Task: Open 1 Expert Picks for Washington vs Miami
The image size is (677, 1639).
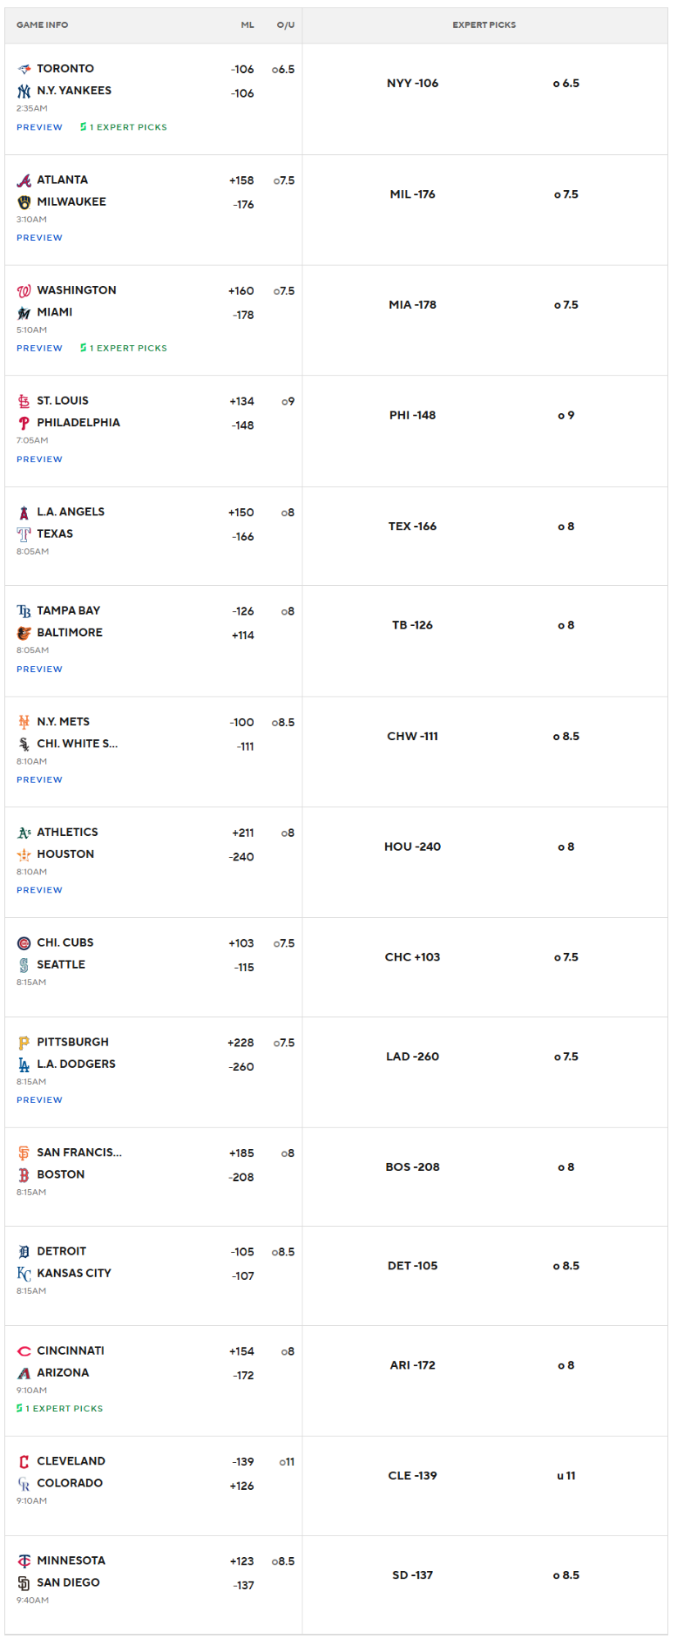Action: [x=124, y=348]
